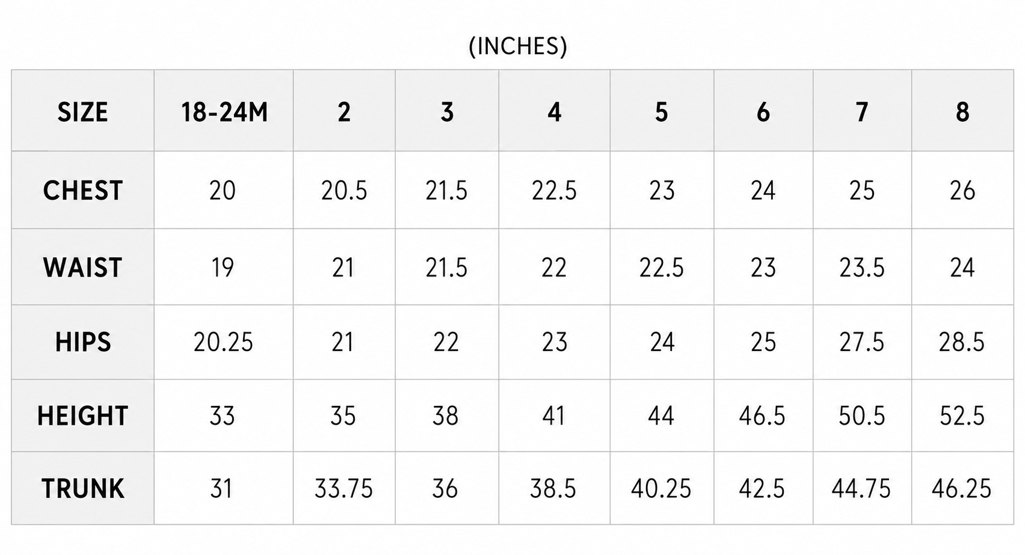Click the height value 38
The height and width of the screenshot is (555, 1025).
(x=445, y=416)
